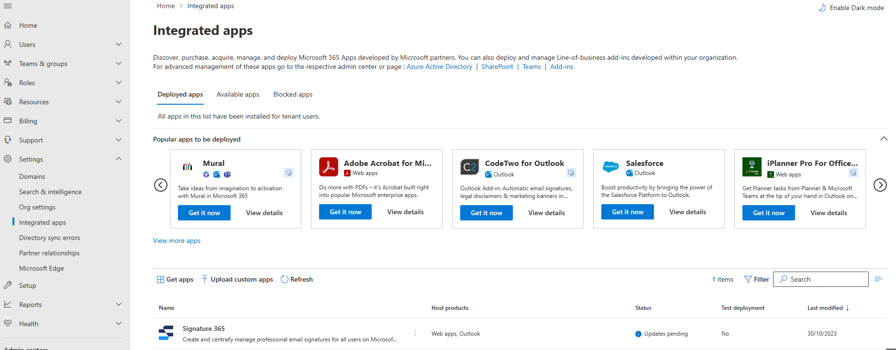Click the Signature 365 app logo
This screenshot has height=350, width=896.
coord(166,333)
